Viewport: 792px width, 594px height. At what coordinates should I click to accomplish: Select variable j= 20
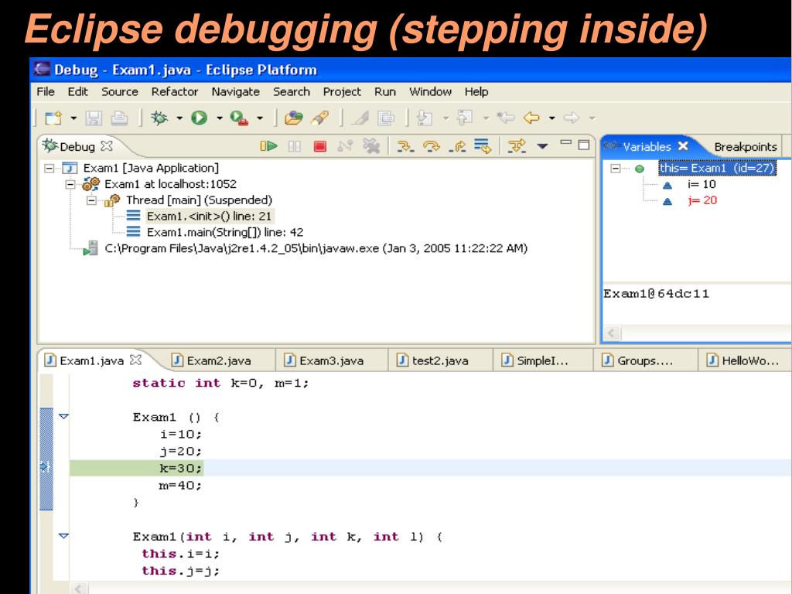702,200
